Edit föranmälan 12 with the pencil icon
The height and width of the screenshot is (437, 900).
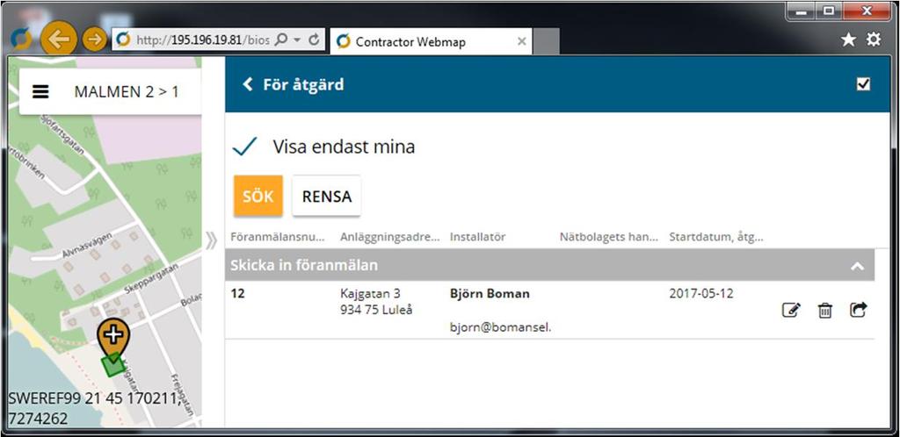pyautogui.click(x=792, y=311)
